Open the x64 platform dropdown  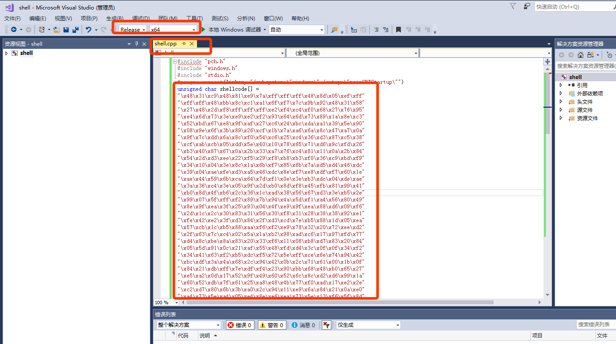[173, 29]
